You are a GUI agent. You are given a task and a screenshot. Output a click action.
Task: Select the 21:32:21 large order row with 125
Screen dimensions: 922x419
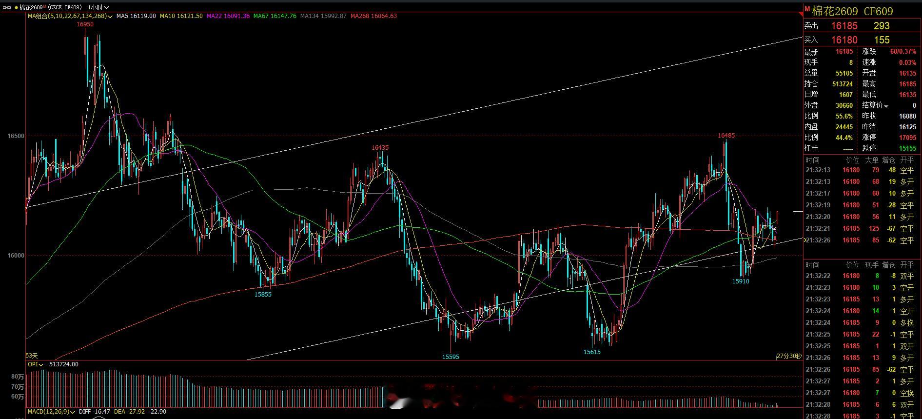[861, 229]
